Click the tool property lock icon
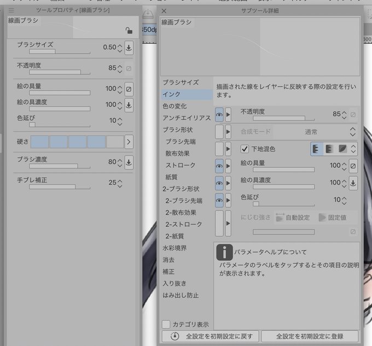Image resolution: width=372 pixels, height=346 pixels. [129, 31]
